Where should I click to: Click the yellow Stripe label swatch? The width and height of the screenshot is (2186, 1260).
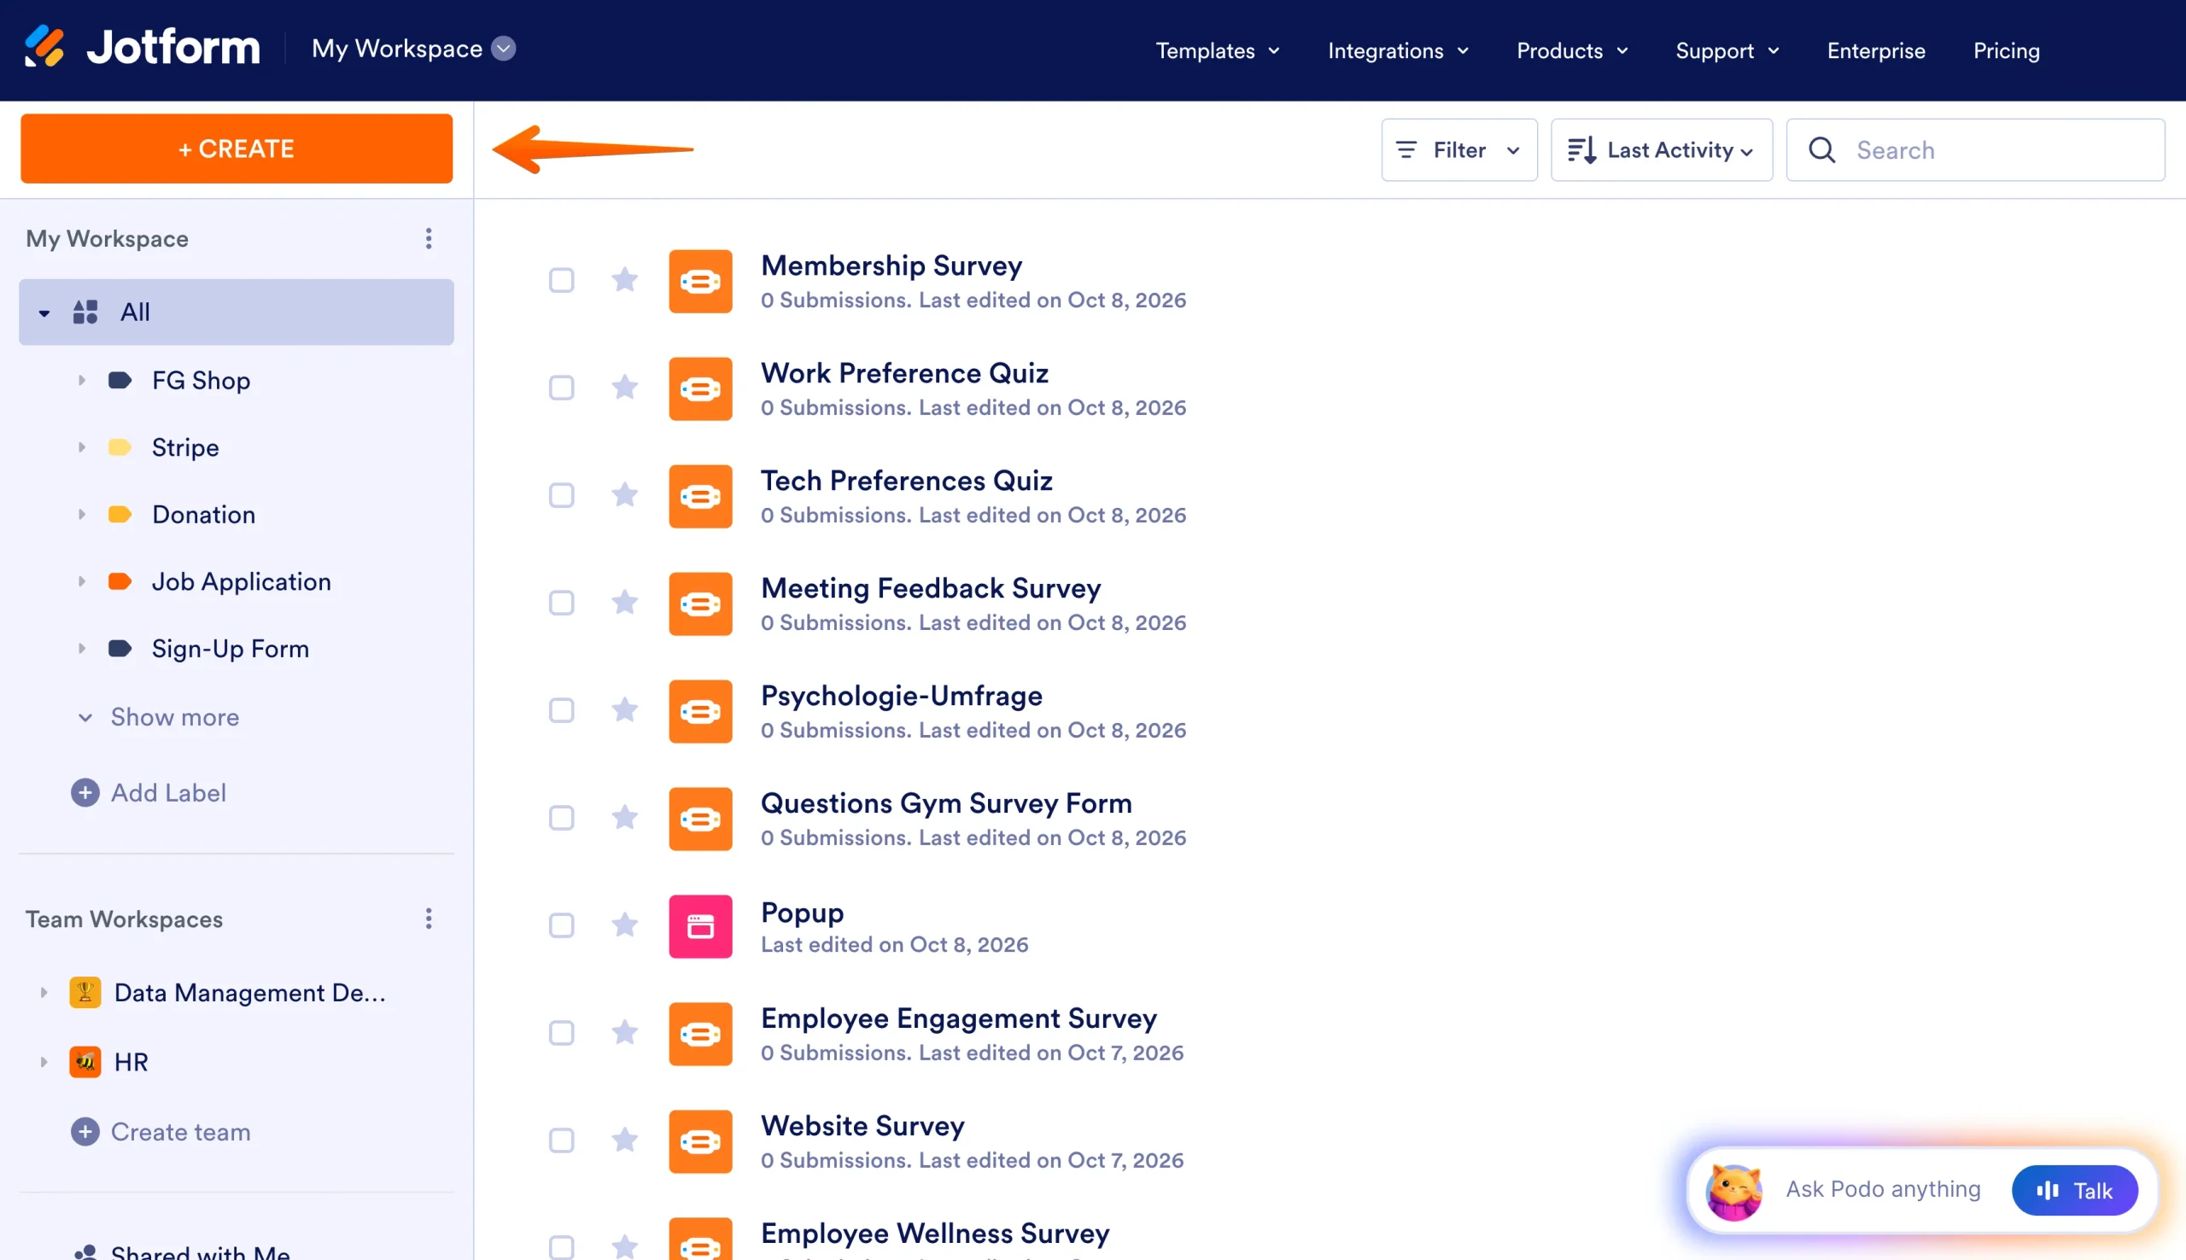(x=120, y=447)
